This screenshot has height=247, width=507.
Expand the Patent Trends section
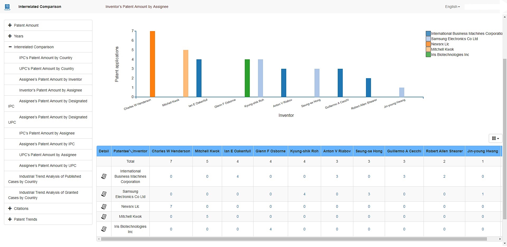[x=48, y=219]
